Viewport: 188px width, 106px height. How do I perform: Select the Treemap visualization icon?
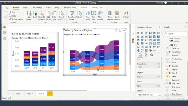159,40
